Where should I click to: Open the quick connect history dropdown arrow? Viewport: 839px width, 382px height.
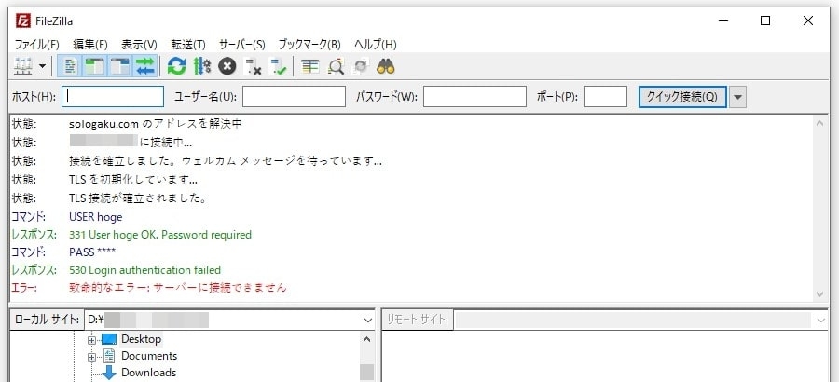point(738,97)
